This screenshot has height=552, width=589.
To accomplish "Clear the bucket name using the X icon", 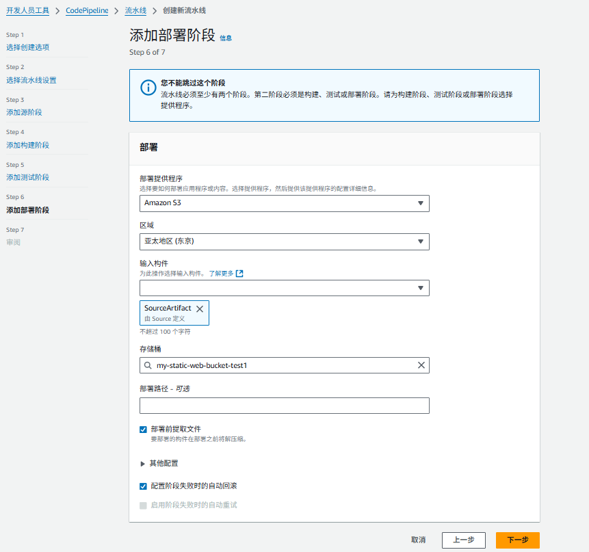I will coord(421,365).
